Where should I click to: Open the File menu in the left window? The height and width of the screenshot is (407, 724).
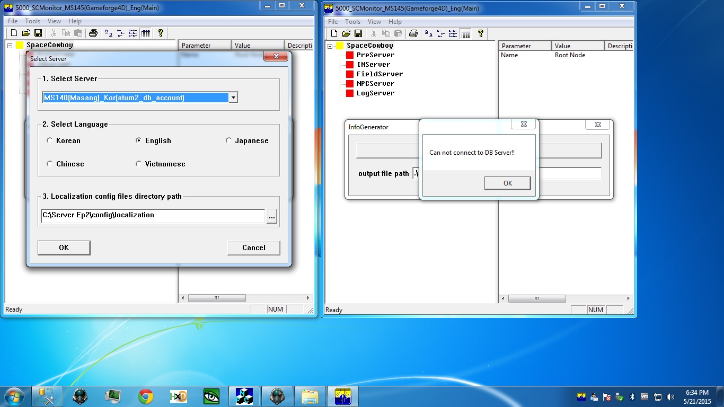coord(13,21)
